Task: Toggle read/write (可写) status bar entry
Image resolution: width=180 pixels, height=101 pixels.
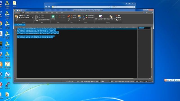Action: tap(137, 81)
